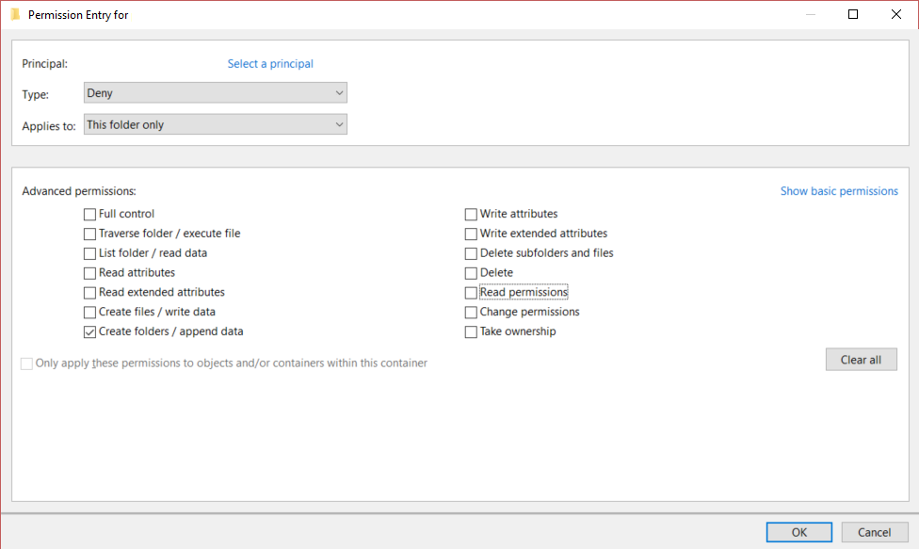Confirm with the OK button

(x=798, y=532)
